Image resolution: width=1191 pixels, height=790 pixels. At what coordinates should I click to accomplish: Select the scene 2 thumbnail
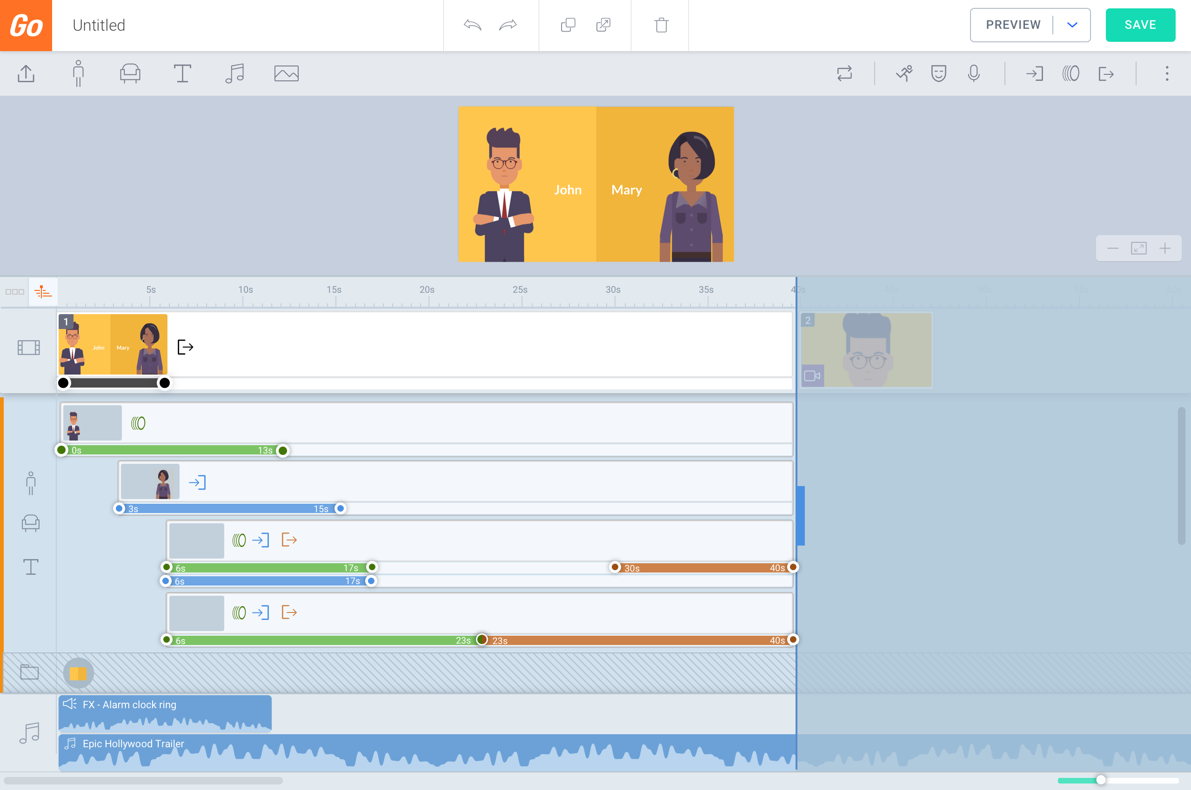tap(866, 349)
